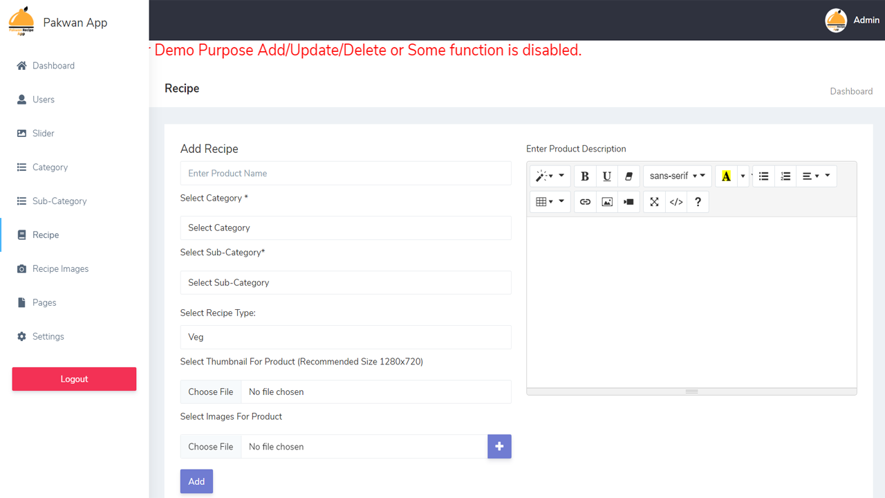Open the magic wand style dropdown
The height and width of the screenshot is (498, 885).
(x=550, y=176)
